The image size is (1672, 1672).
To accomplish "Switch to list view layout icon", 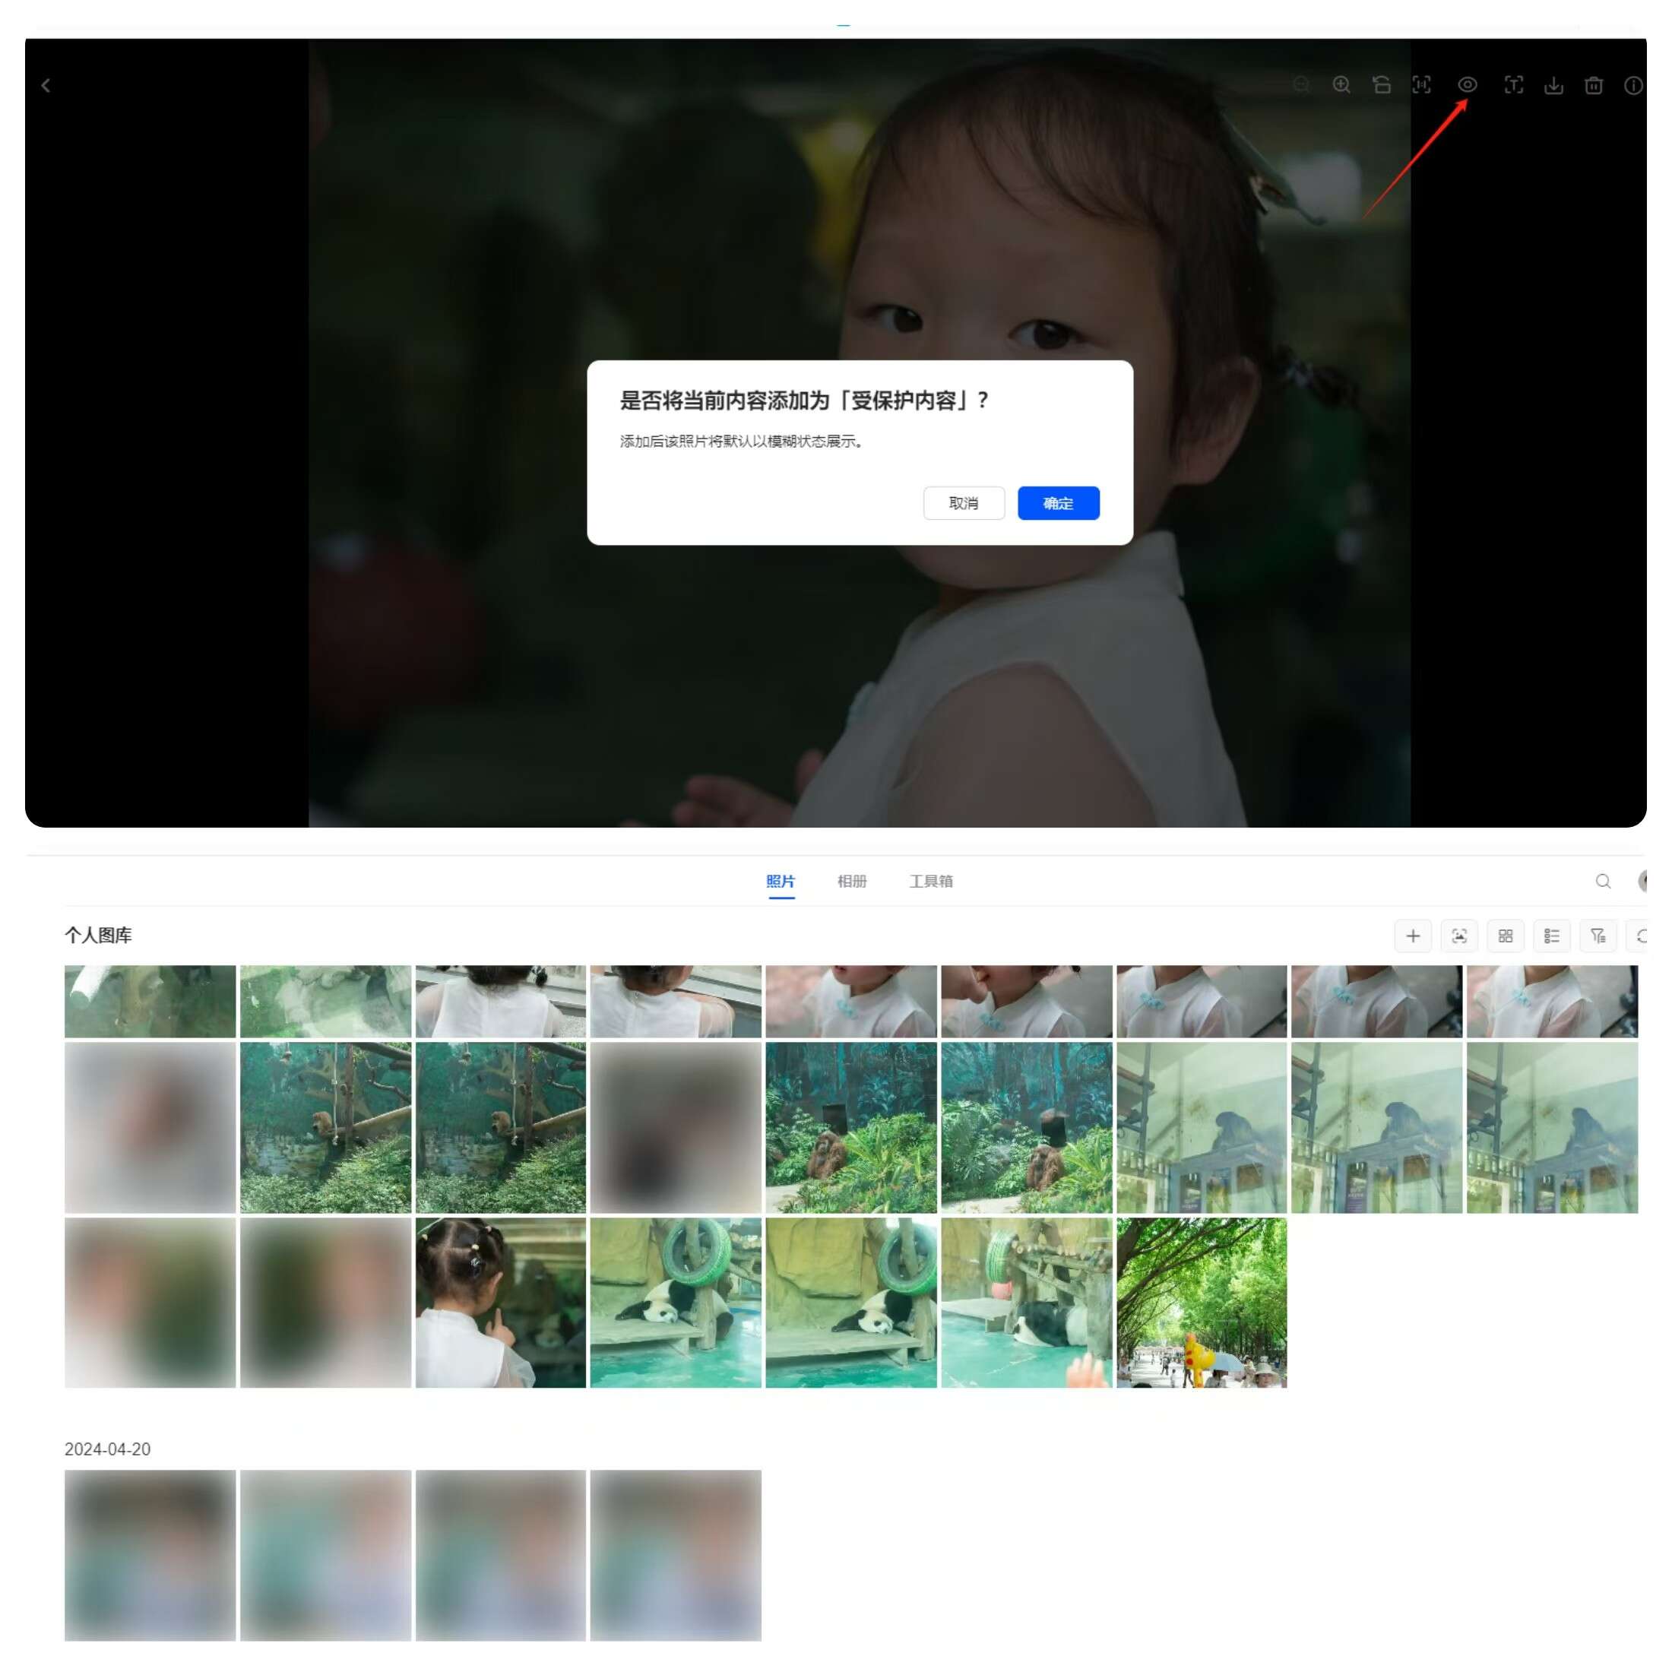I will [1552, 936].
